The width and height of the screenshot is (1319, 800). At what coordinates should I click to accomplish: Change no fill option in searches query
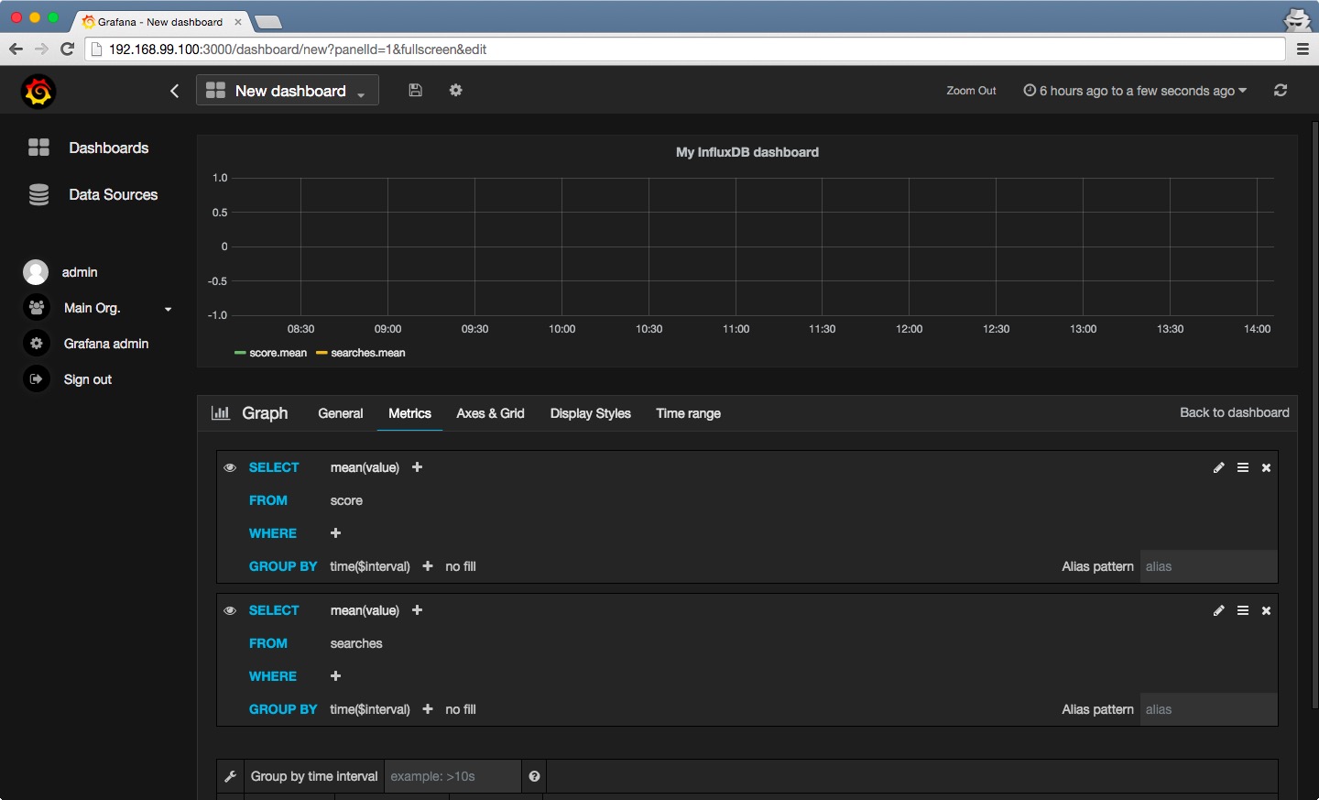pos(461,709)
